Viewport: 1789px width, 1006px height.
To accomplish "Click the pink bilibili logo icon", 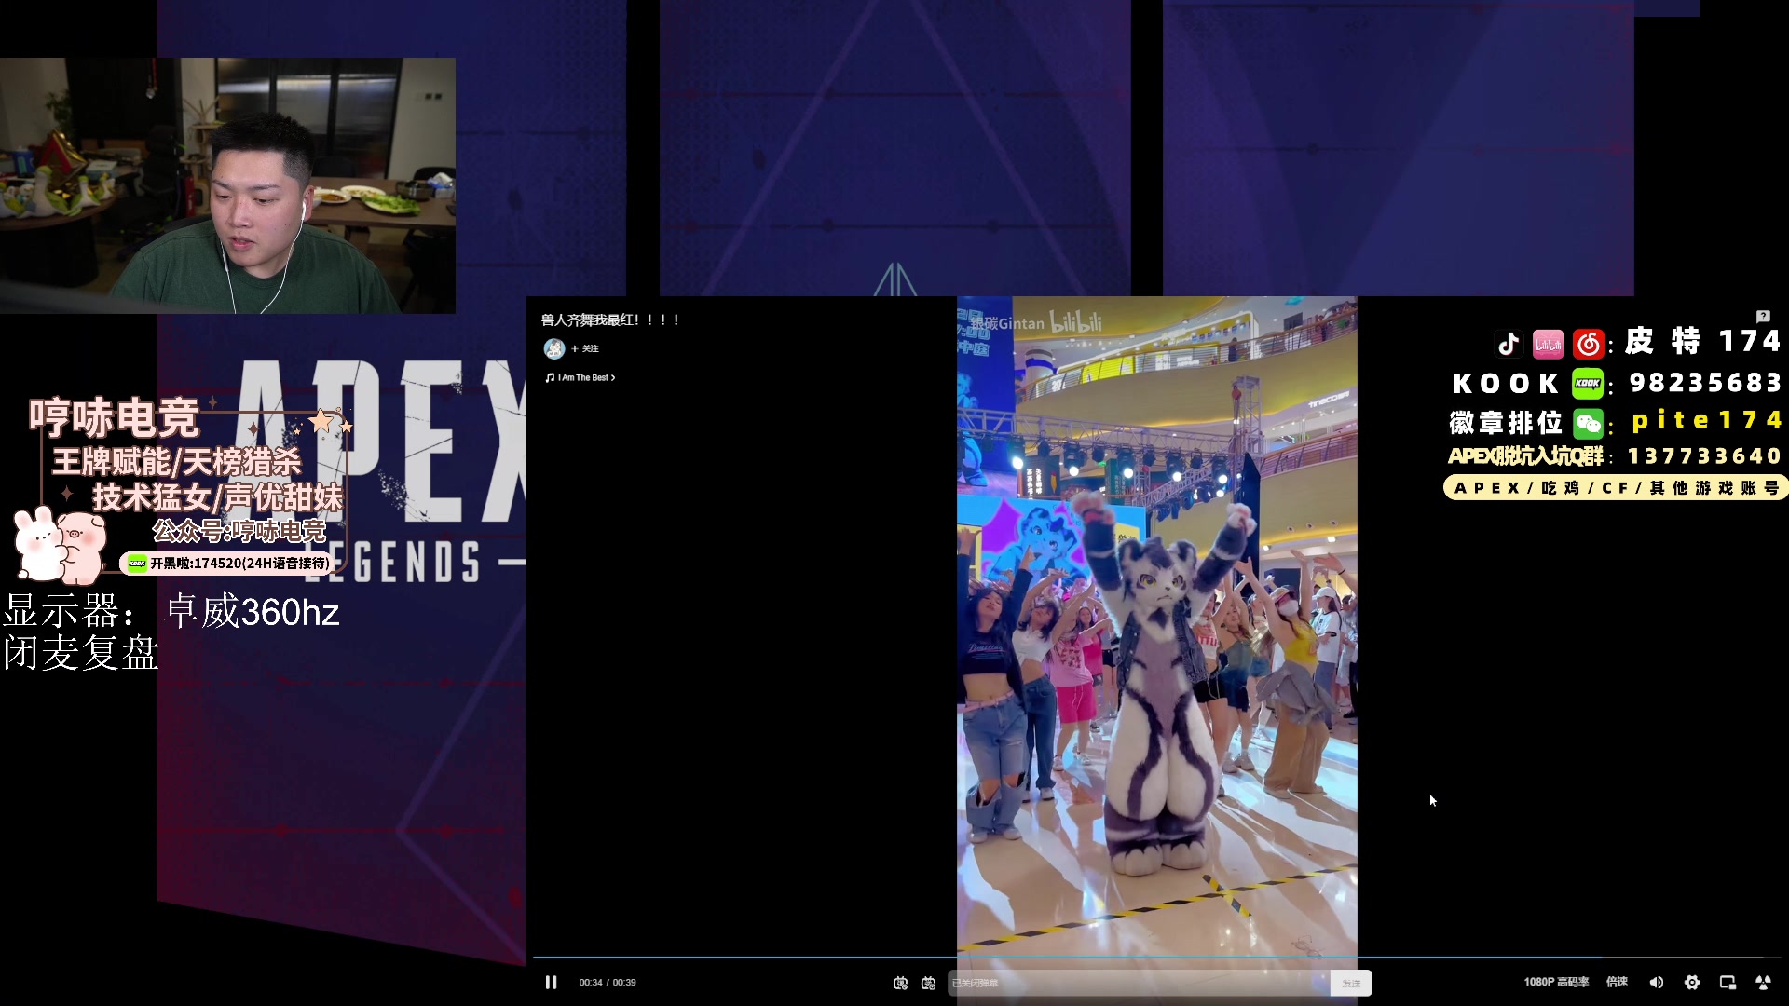I will click(1548, 344).
